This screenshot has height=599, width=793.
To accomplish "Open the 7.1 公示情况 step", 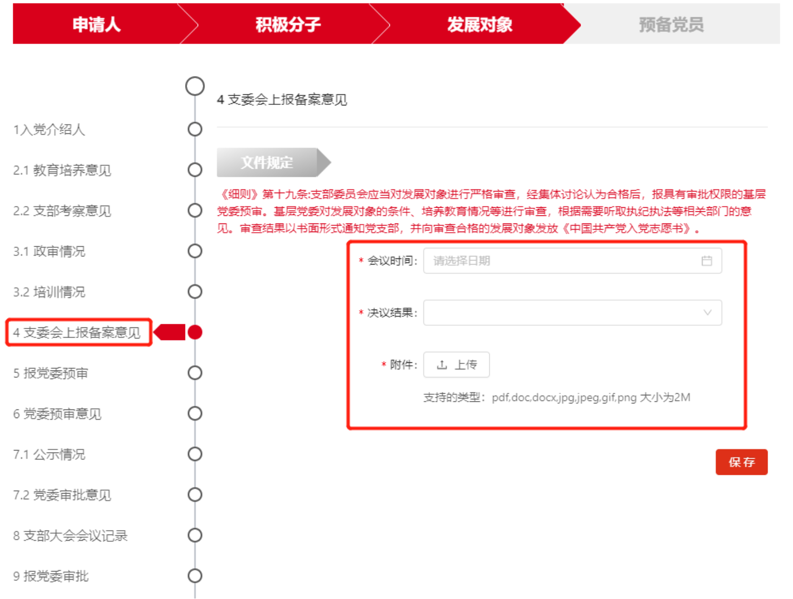I will pyautogui.click(x=49, y=455).
